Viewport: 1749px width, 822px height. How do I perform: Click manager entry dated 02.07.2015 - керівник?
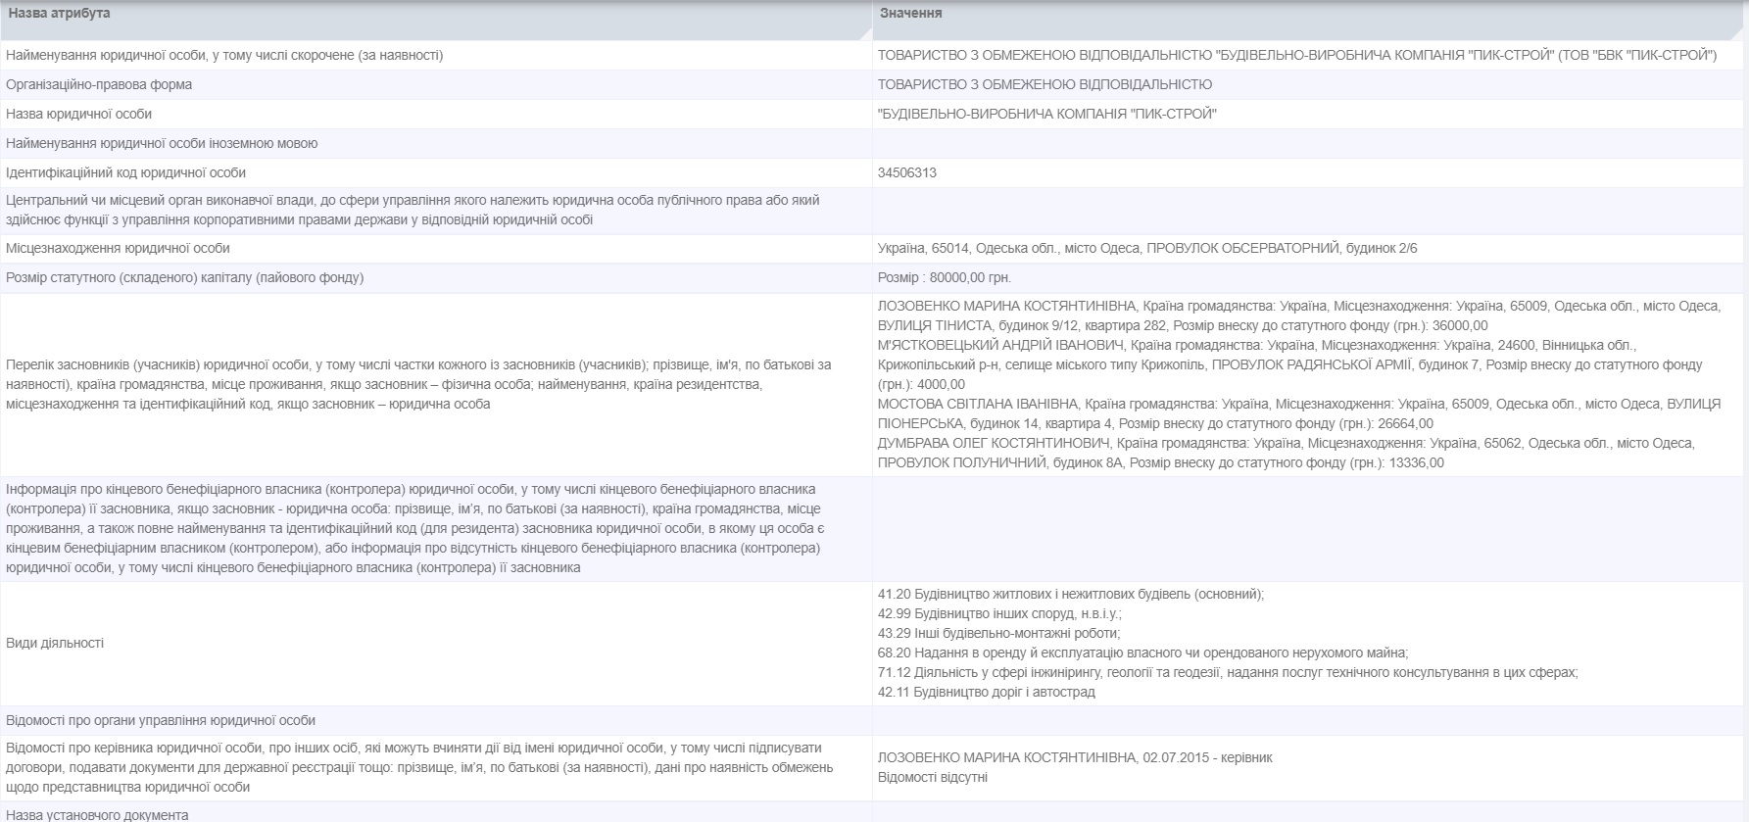coord(1075,758)
